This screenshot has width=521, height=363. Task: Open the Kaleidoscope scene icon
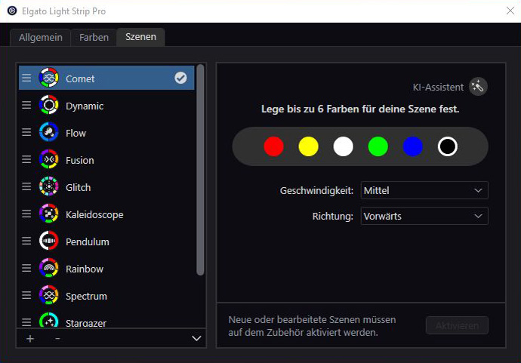click(49, 214)
